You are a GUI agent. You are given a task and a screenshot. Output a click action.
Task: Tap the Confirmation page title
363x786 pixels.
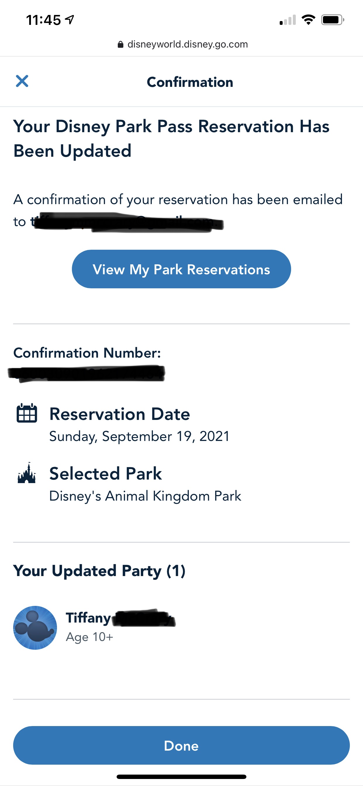pos(190,82)
